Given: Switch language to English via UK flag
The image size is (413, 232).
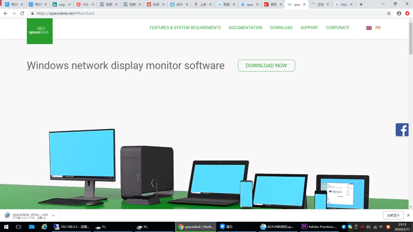Looking at the screenshot, I should (369, 27).
